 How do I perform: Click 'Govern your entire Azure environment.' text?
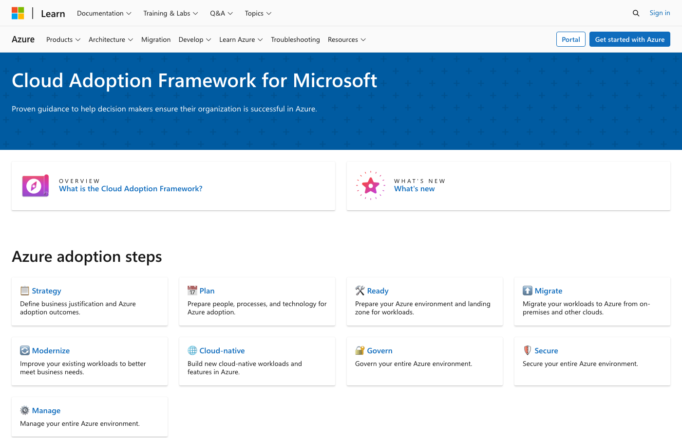[x=414, y=364]
